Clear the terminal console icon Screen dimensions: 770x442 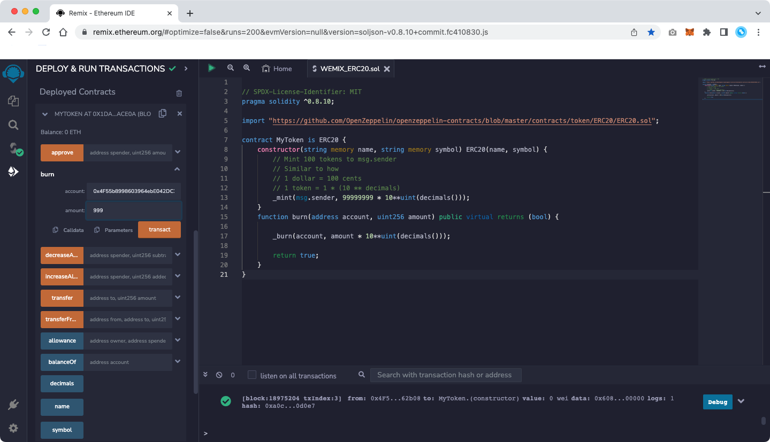click(219, 375)
